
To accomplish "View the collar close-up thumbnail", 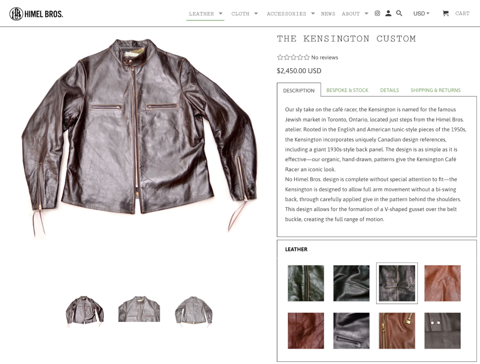I will pos(139,309).
